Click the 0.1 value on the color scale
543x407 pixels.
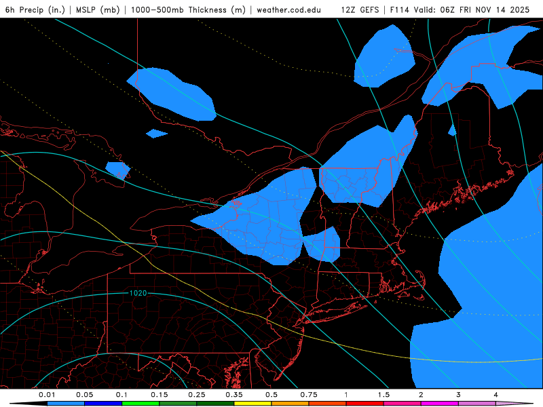(x=122, y=395)
